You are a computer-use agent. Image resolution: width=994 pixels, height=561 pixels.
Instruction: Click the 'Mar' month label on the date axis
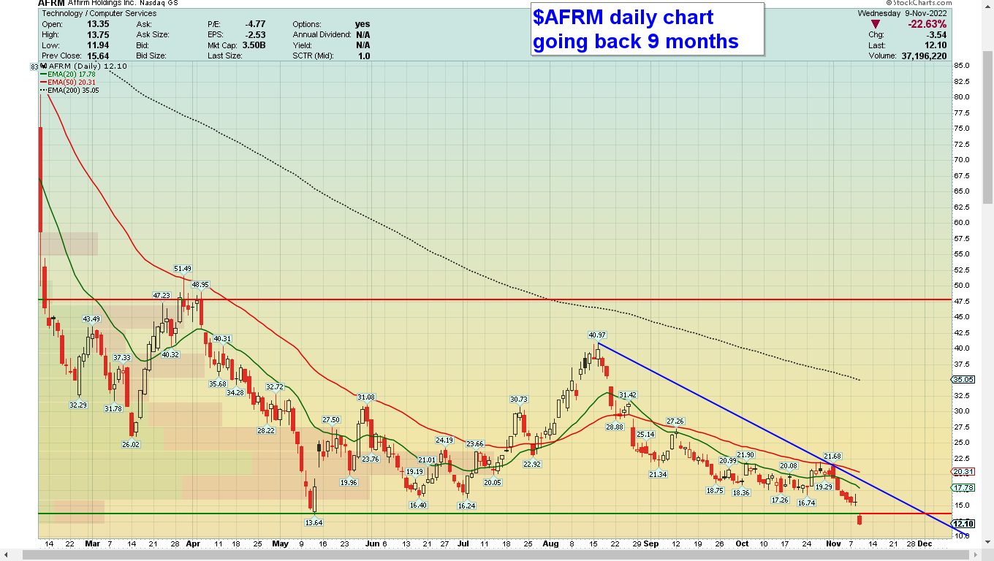coord(92,543)
